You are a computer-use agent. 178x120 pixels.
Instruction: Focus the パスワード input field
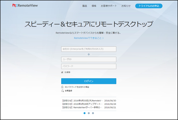tap(89, 66)
